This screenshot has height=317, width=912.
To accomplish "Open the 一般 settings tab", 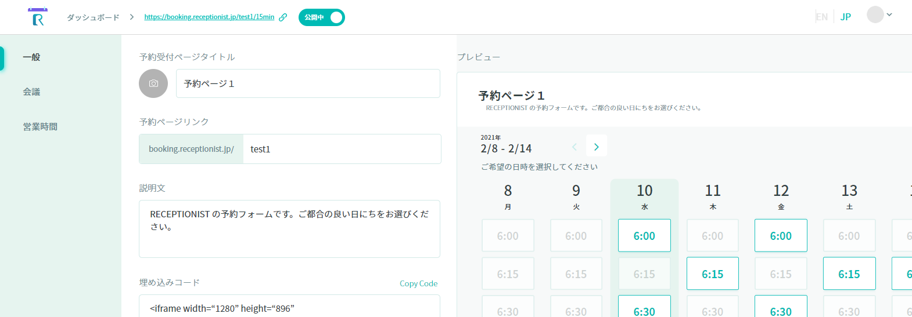I will pyautogui.click(x=32, y=57).
